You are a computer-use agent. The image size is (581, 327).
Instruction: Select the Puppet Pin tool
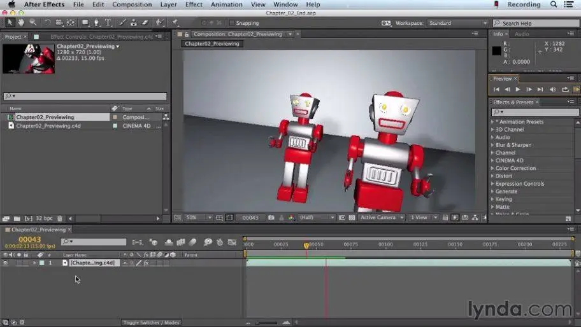[x=175, y=22]
